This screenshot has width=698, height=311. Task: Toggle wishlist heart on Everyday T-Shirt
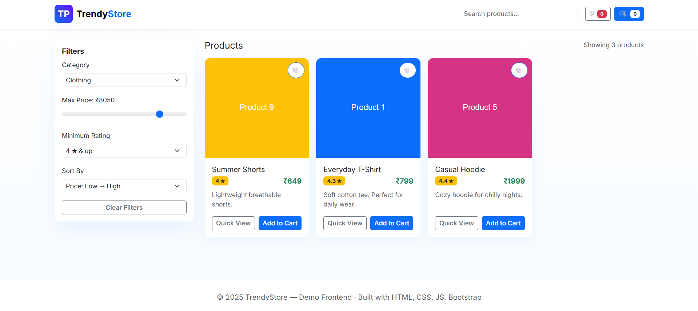[x=407, y=70]
